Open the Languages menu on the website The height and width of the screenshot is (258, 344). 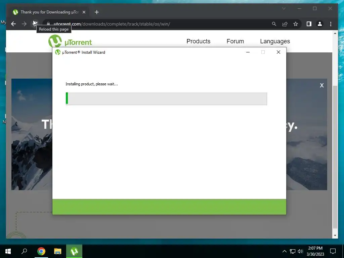click(275, 41)
